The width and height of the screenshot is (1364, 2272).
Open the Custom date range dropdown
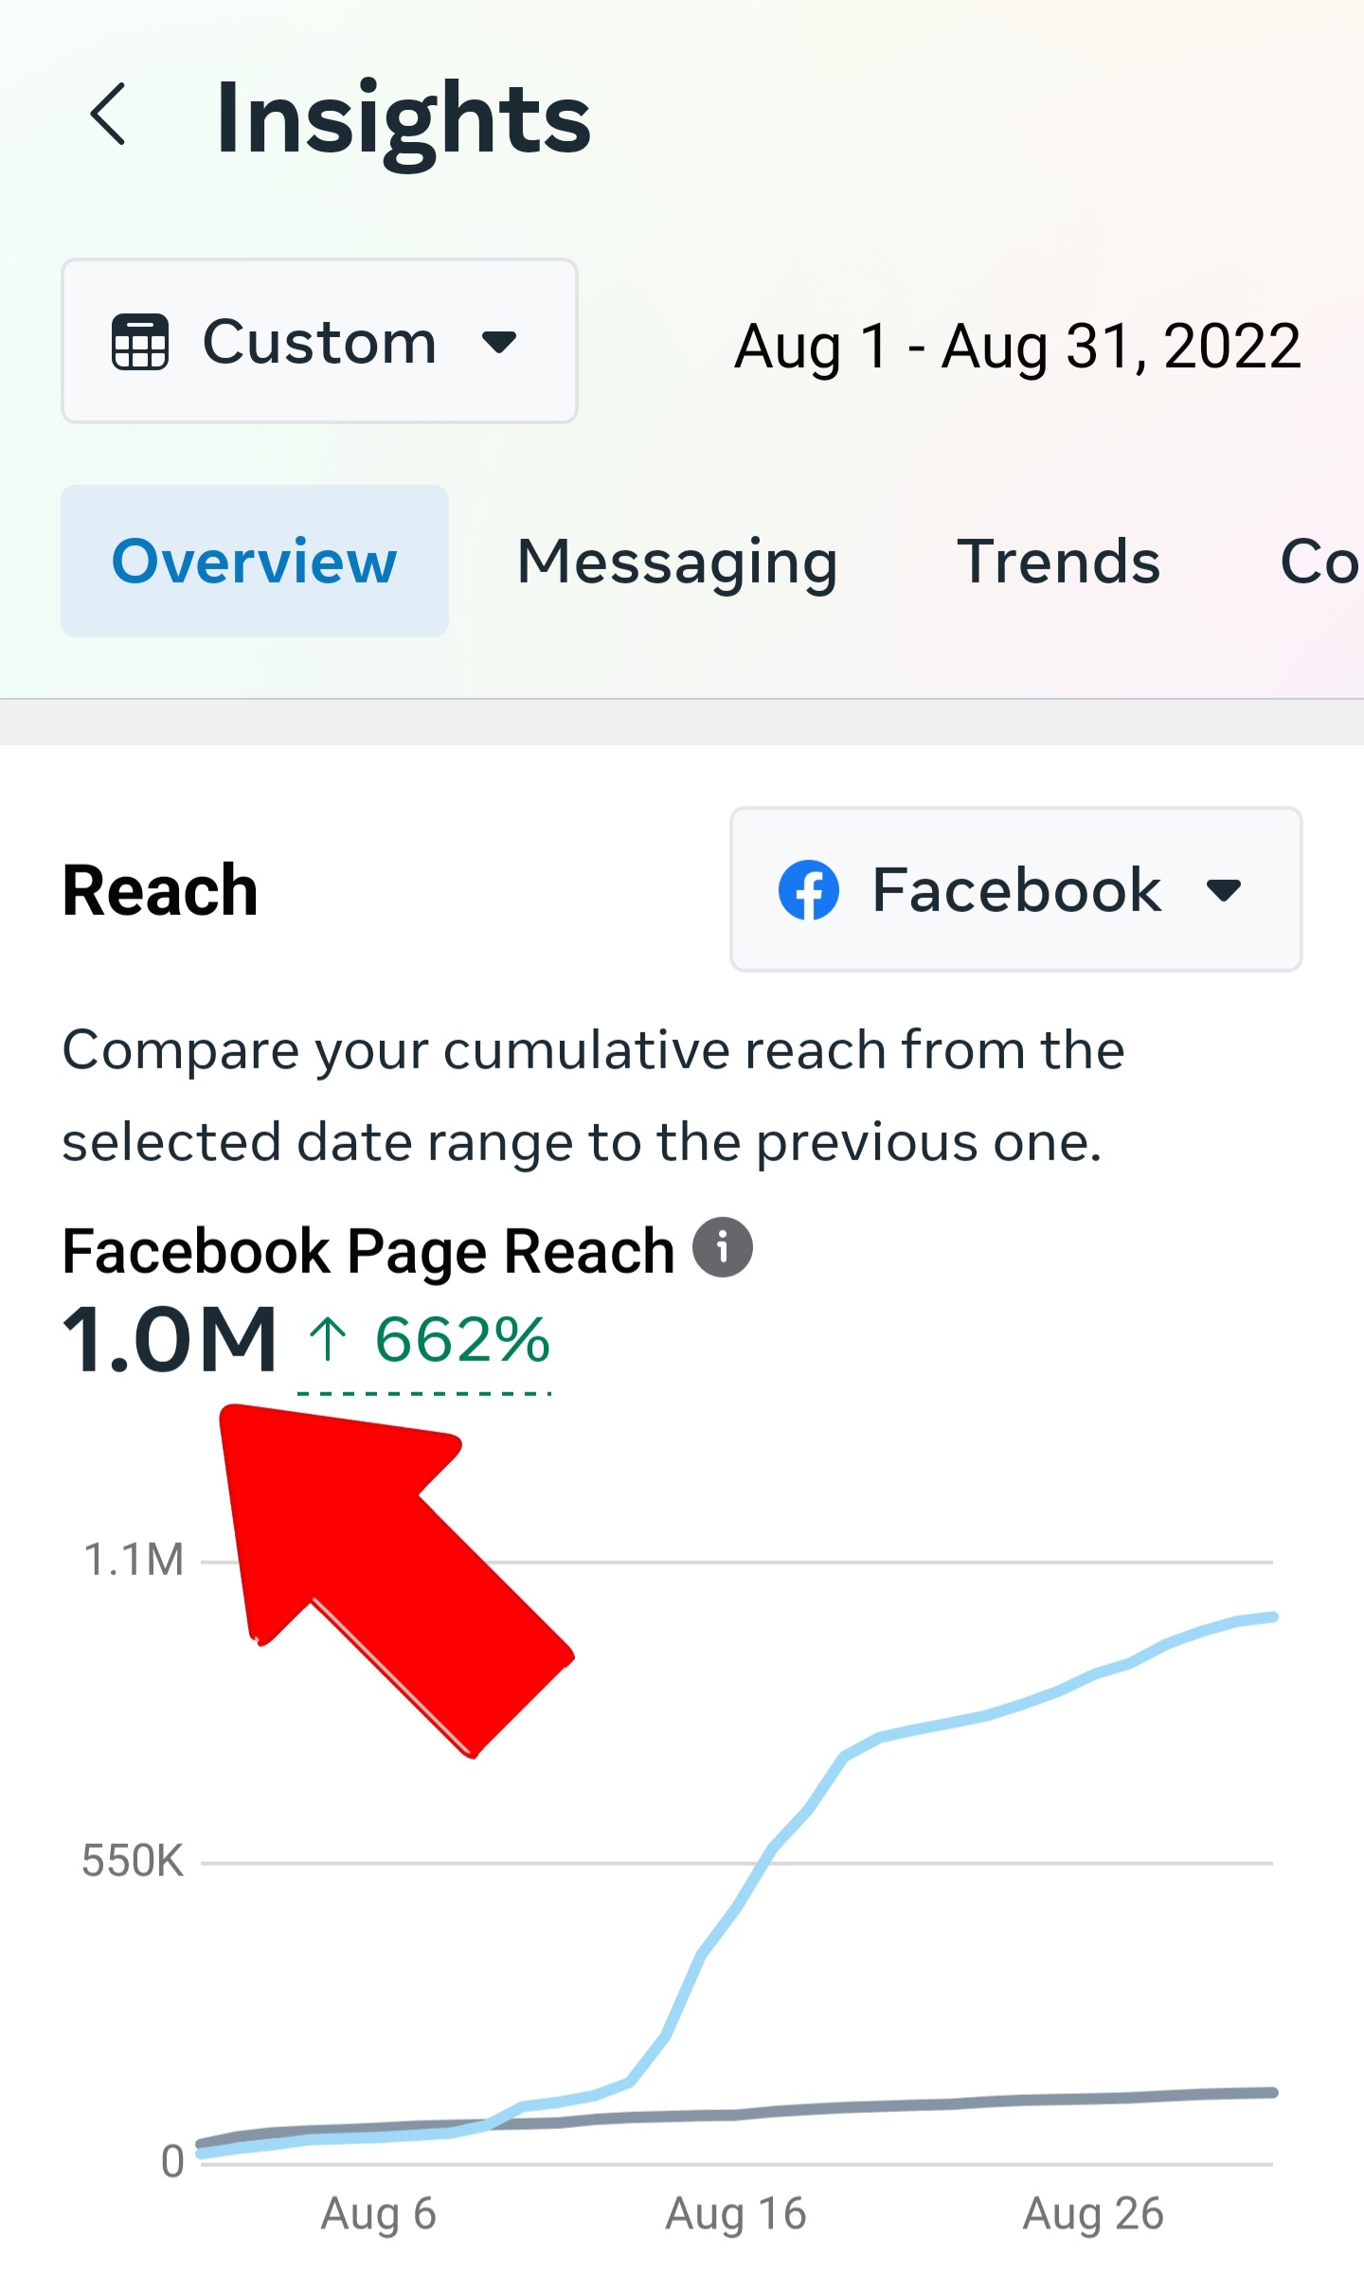pos(319,341)
